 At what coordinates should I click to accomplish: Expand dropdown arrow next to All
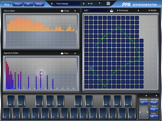point(100,3)
